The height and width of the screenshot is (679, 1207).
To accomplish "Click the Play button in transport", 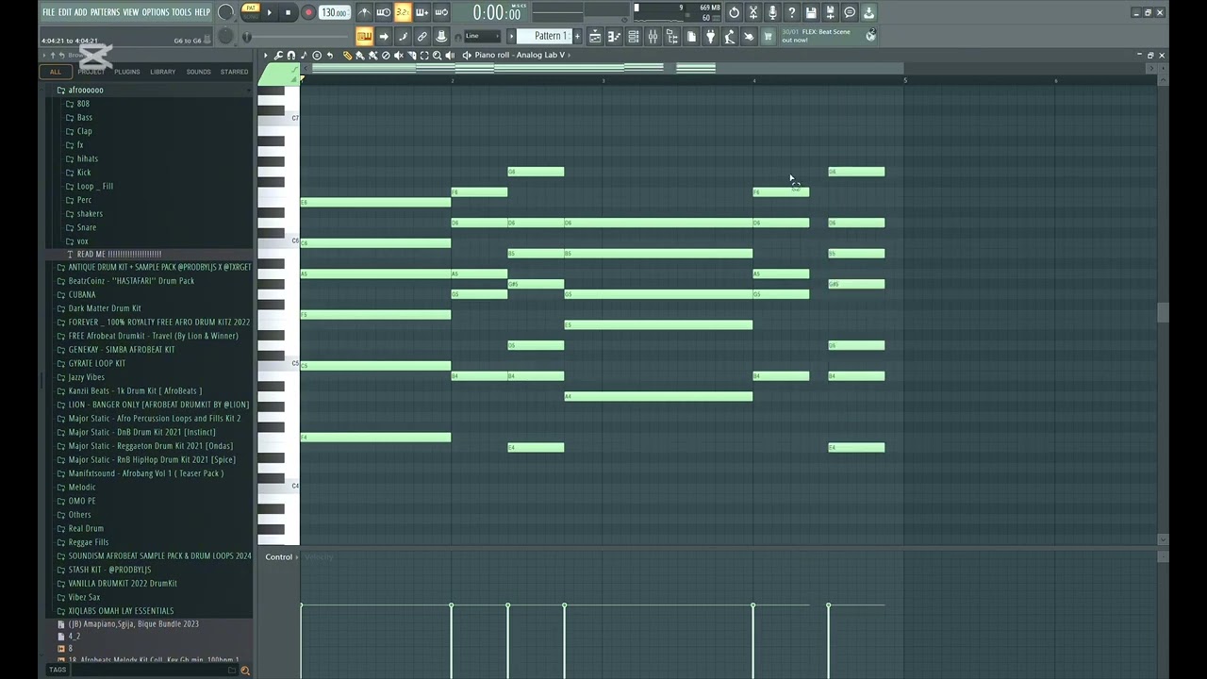I will pos(269,12).
